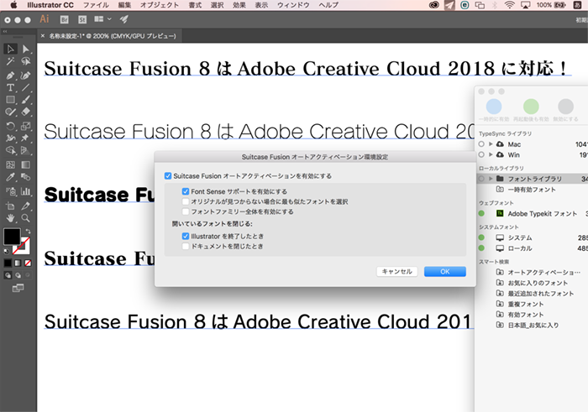Image resolution: width=588 pixels, height=412 pixels.
Task: Select the Selection tool (black arrow)
Action: (x=10, y=49)
